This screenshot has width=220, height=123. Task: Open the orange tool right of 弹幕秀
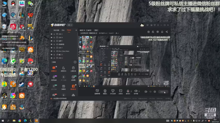[x=73, y=87]
